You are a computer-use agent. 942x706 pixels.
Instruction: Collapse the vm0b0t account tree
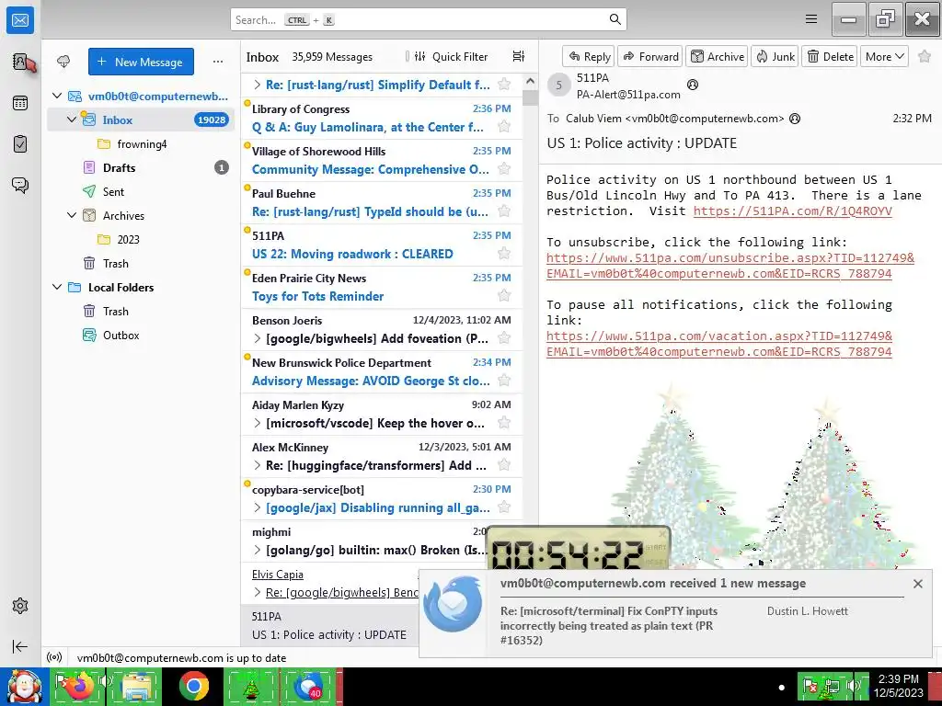coord(57,96)
